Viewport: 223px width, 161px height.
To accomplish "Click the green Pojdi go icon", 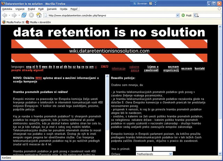I will (x=183, y=15).
